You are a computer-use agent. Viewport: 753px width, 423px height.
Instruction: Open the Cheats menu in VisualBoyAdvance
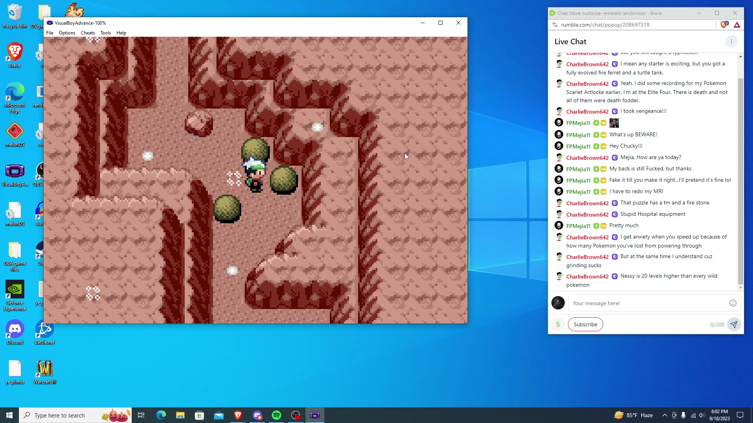pos(88,33)
